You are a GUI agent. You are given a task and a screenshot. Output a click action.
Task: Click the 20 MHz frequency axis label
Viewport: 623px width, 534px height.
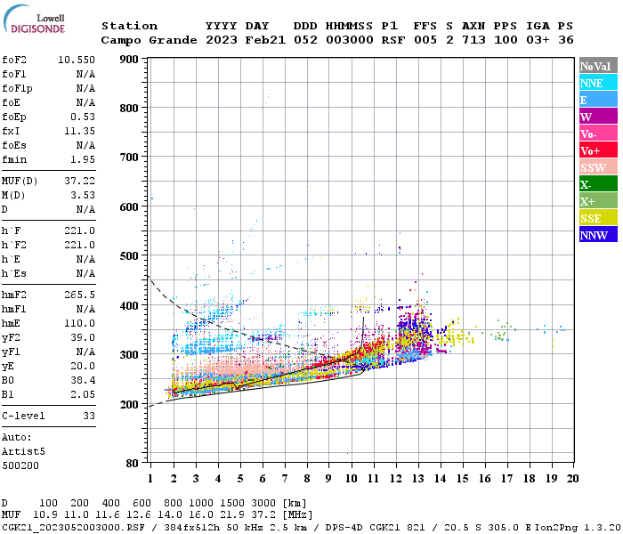point(572,479)
